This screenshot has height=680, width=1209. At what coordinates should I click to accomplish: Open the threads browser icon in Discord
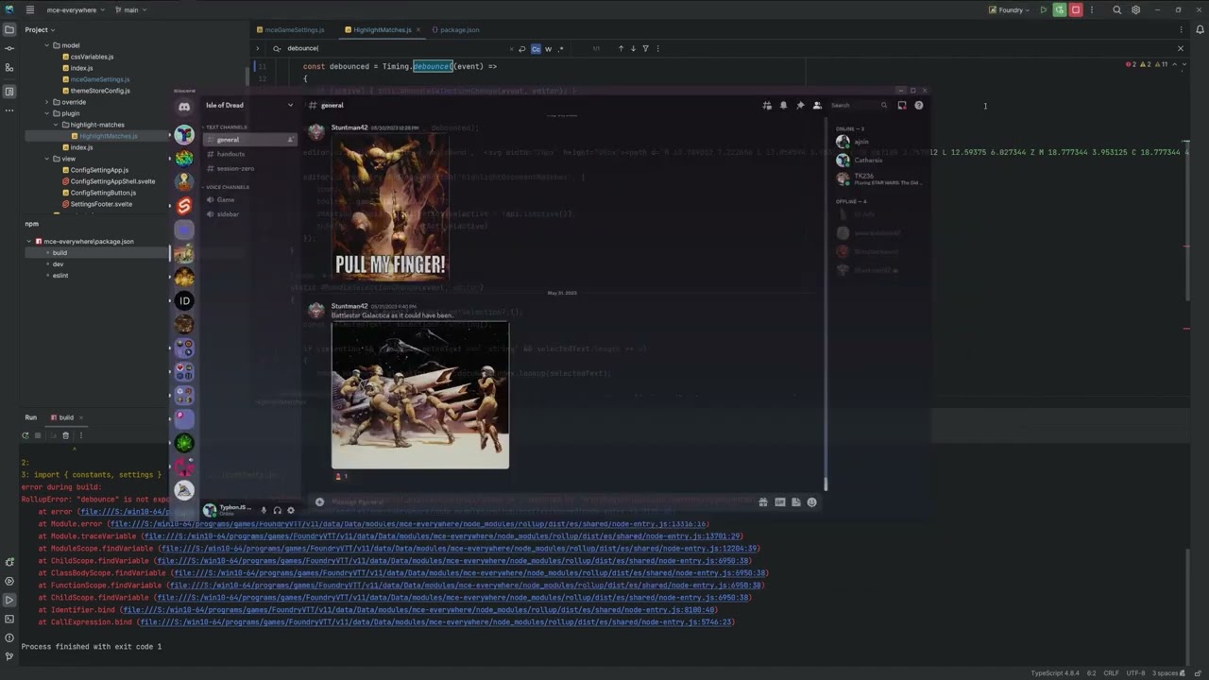point(766,105)
